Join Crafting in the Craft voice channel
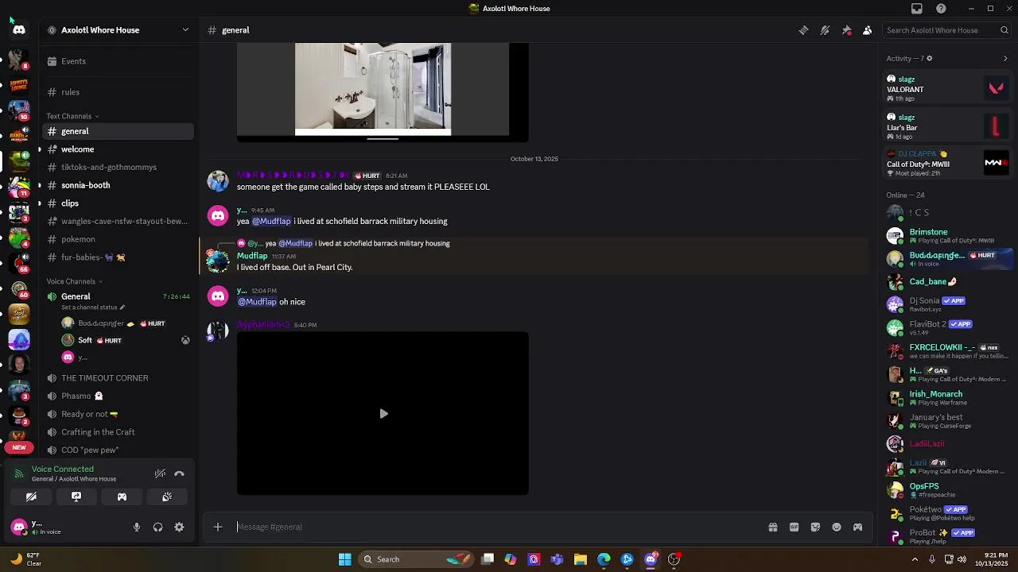Viewport: 1018px width, 572px height. (119, 432)
